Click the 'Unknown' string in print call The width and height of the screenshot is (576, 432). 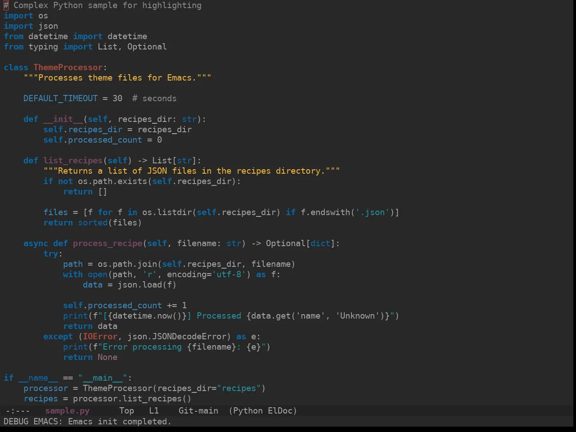click(x=358, y=315)
